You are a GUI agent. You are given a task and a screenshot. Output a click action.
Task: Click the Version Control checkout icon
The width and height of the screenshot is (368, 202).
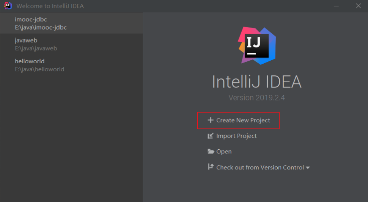click(x=211, y=167)
